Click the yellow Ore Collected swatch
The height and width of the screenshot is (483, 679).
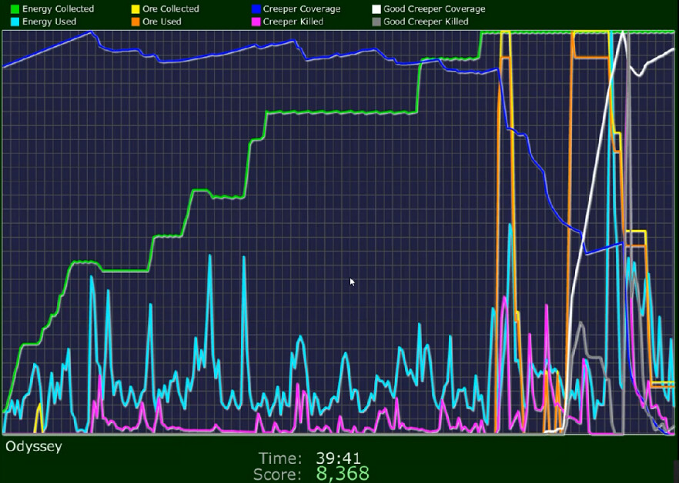click(x=135, y=9)
